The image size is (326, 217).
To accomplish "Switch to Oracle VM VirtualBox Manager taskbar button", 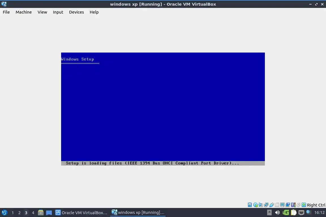I will 81,213.
